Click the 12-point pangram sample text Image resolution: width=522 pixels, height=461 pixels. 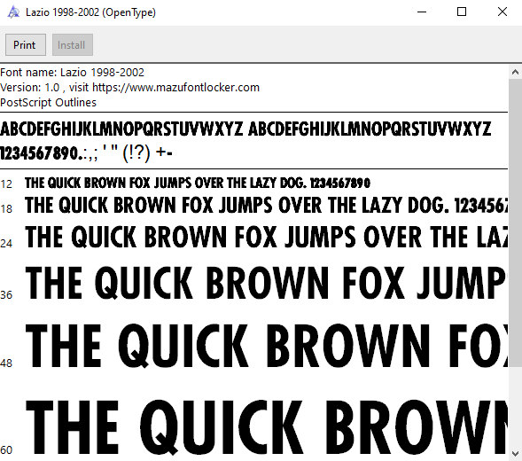(x=198, y=183)
